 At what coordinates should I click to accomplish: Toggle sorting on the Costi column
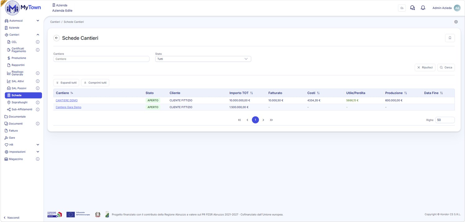pos(318,93)
